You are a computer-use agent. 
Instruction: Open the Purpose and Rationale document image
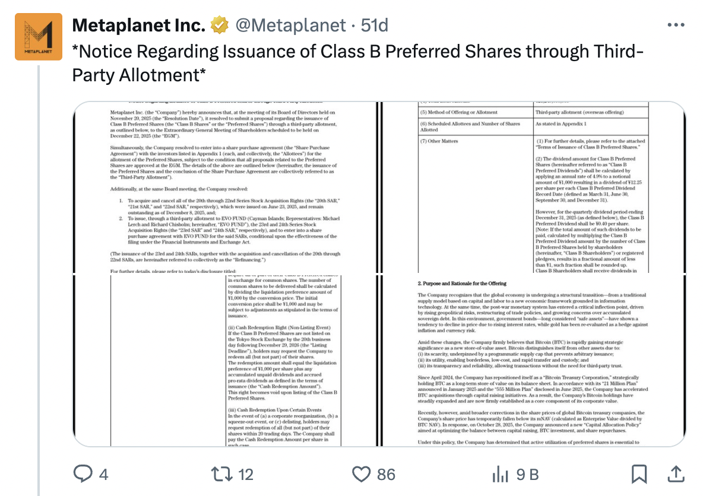pos(533,361)
